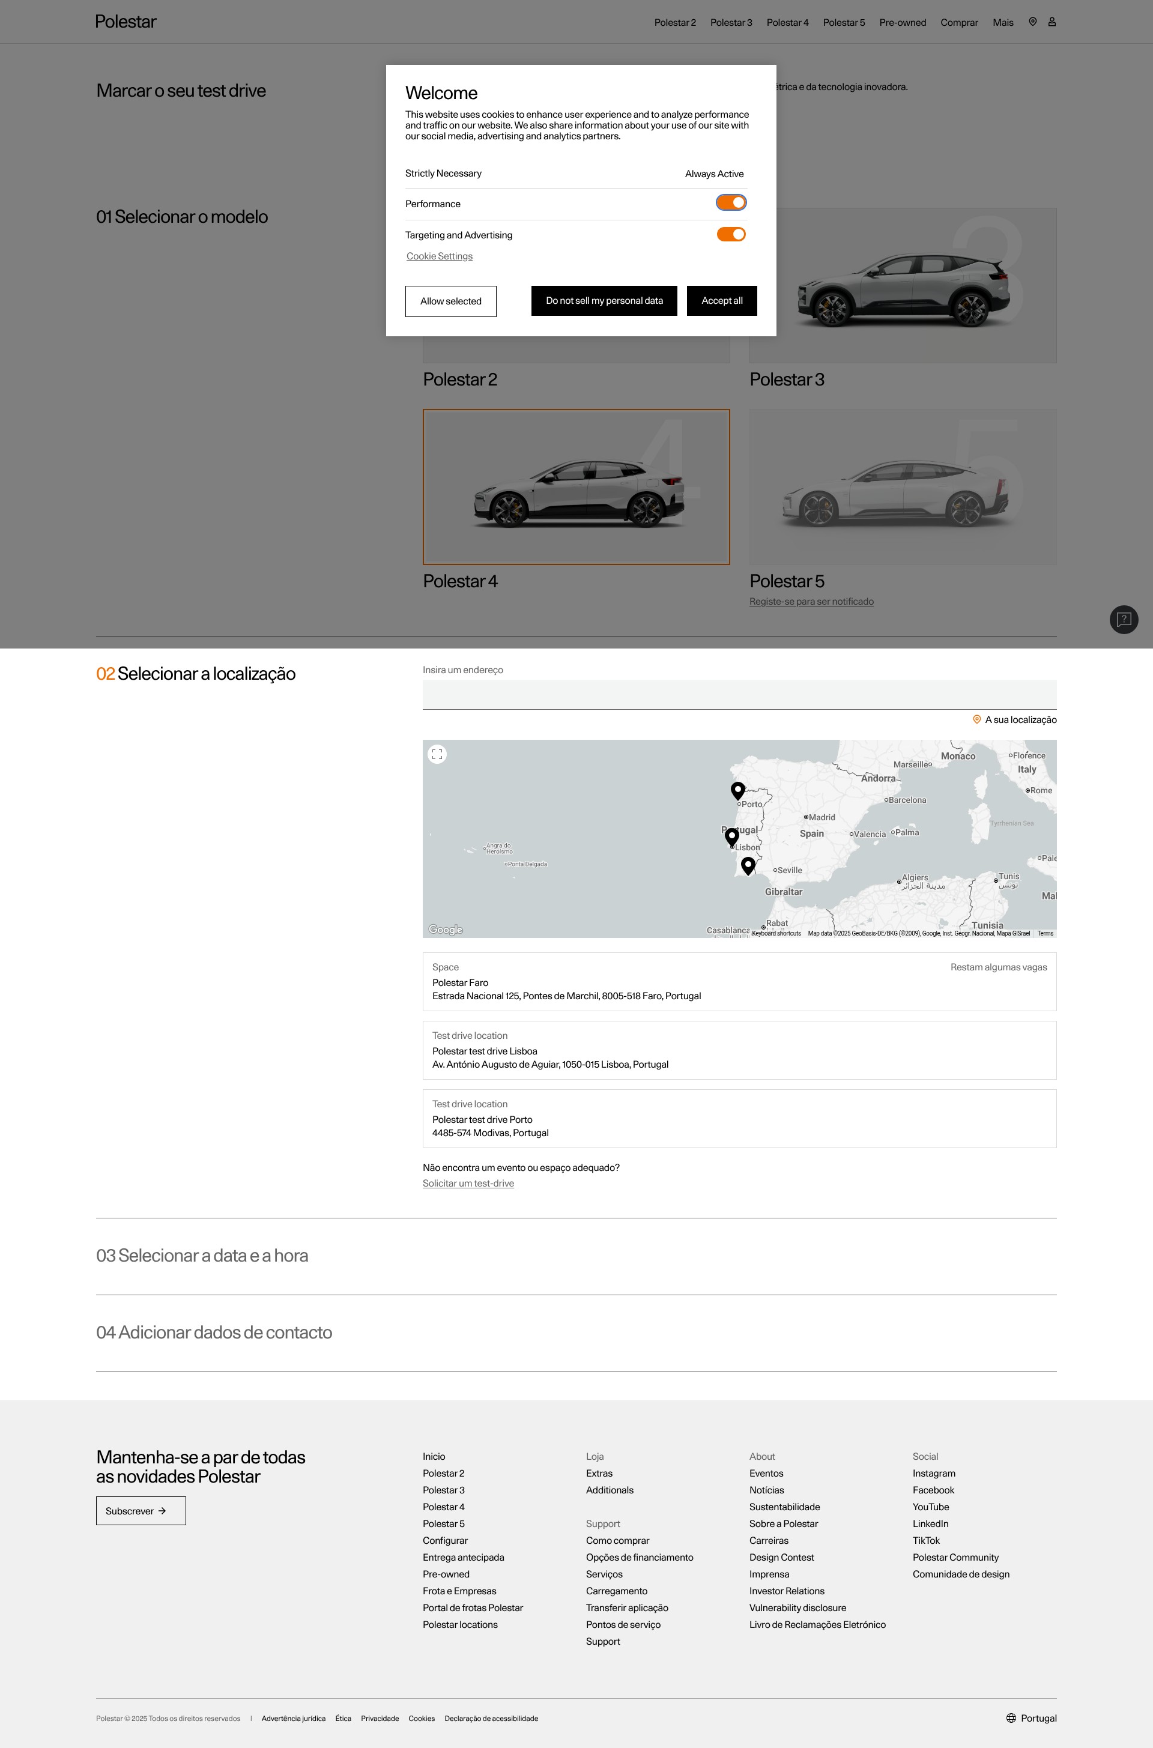Focus the Insira um endereço field
Screen dimensions: 1153x1748
click(x=740, y=695)
